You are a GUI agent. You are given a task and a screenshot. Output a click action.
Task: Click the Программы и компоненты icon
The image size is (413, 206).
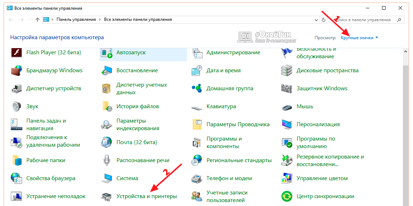pos(197,142)
